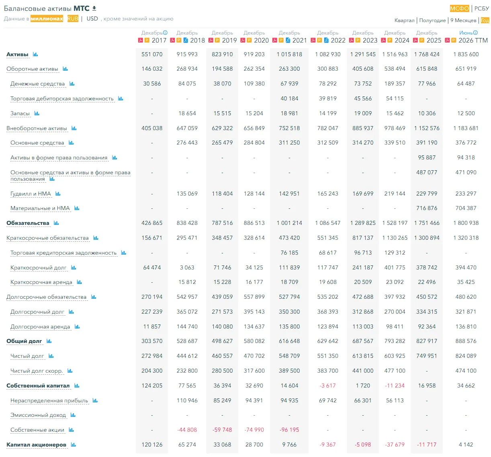This screenshot has width=491, height=457.
Task: Open chart icon next to Основные средства
Action: click(x=71, y=143)
